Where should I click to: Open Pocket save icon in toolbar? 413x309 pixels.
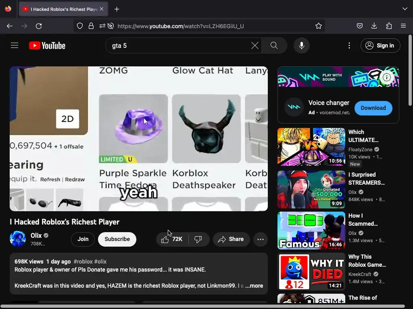click(x=359, y=26)
